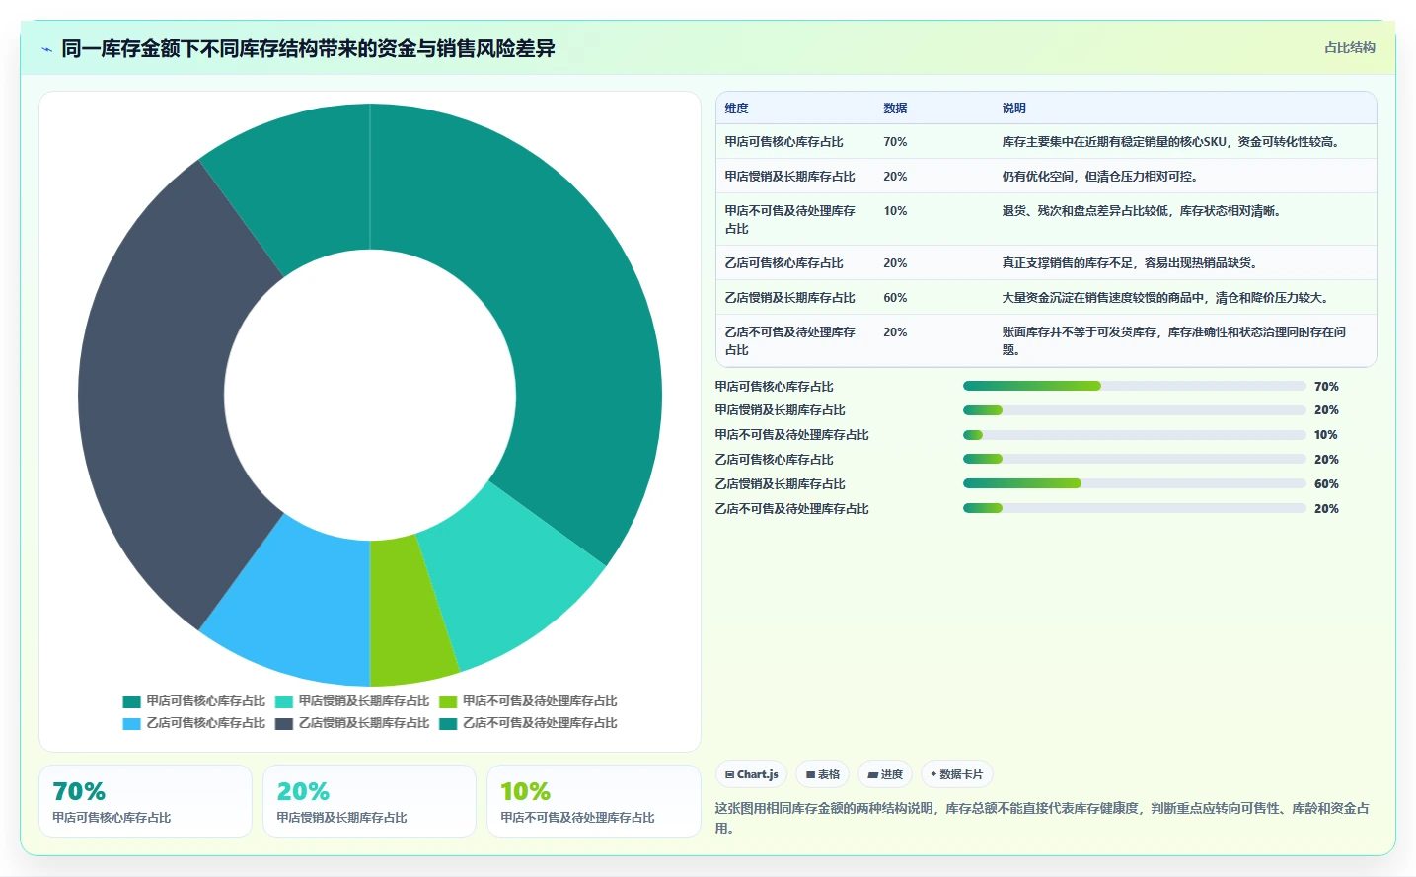Click the description starting with 真正支撑销售的库存不足

click(1131, 263)
